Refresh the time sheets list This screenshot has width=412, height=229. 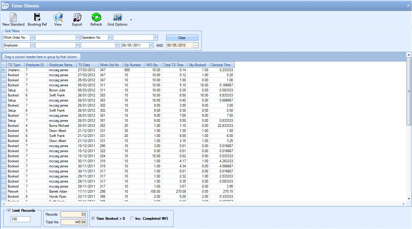tap(96, 18)
